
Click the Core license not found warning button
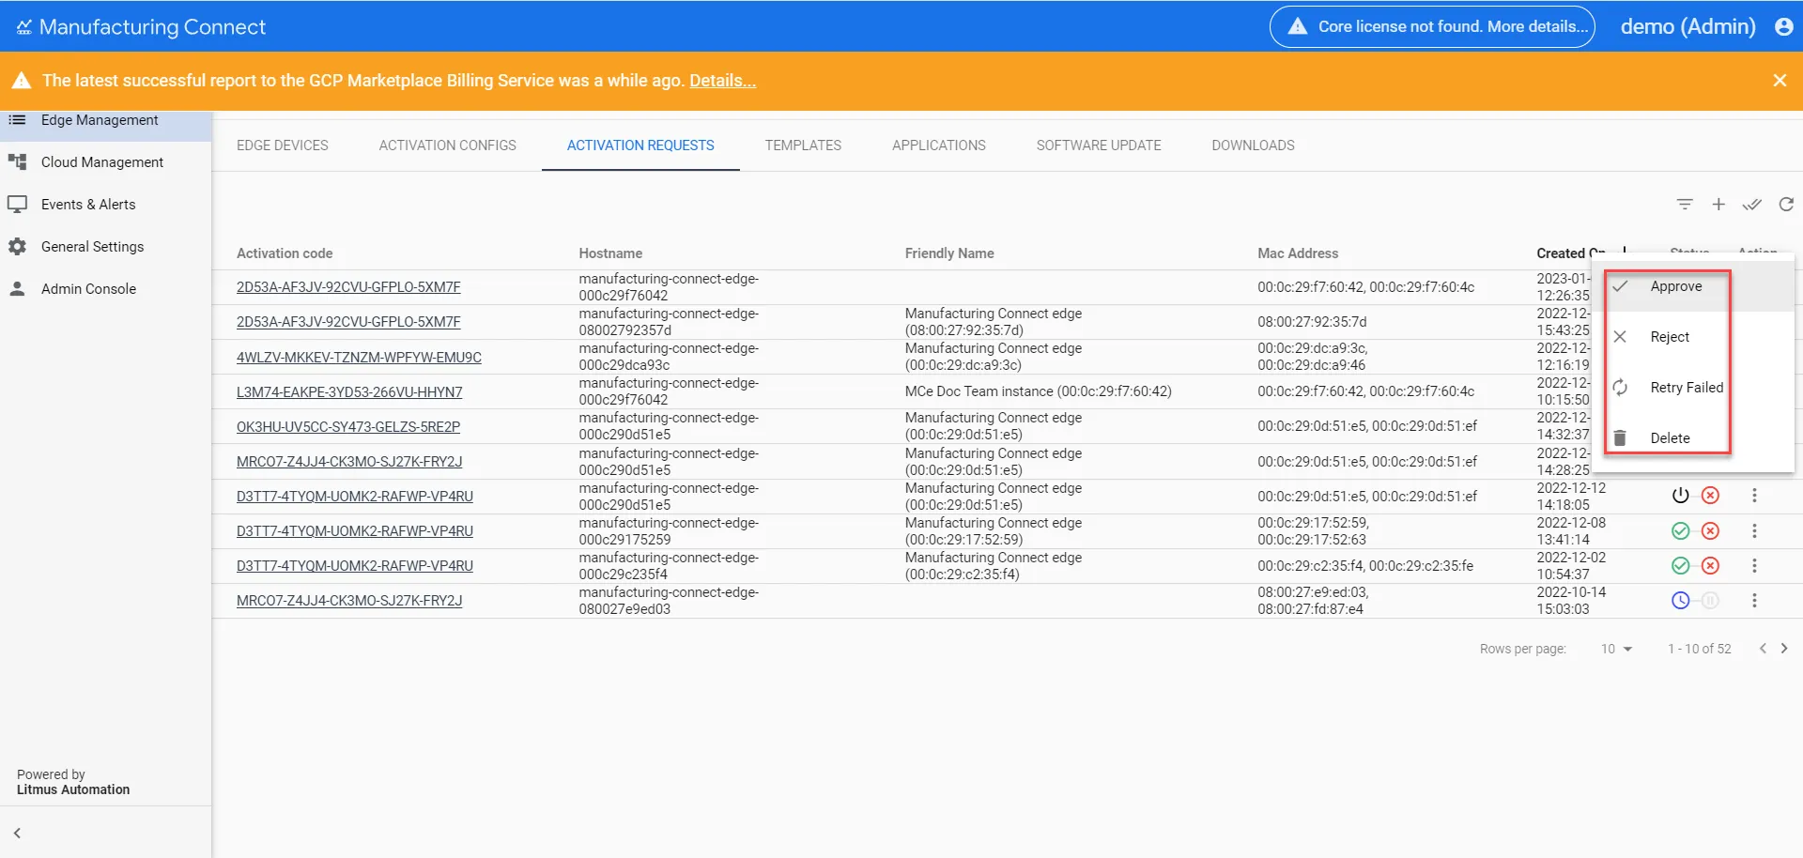point(1432,26)
